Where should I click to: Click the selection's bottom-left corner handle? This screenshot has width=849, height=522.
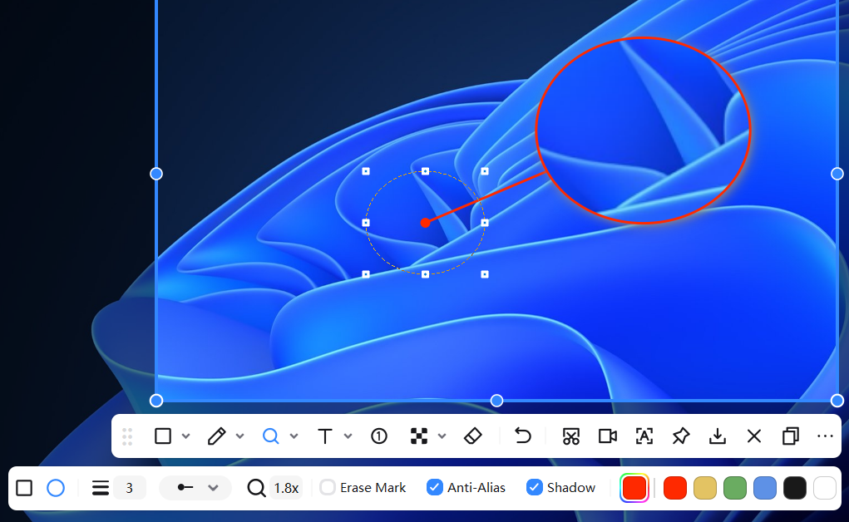click(x=156, y=401)
